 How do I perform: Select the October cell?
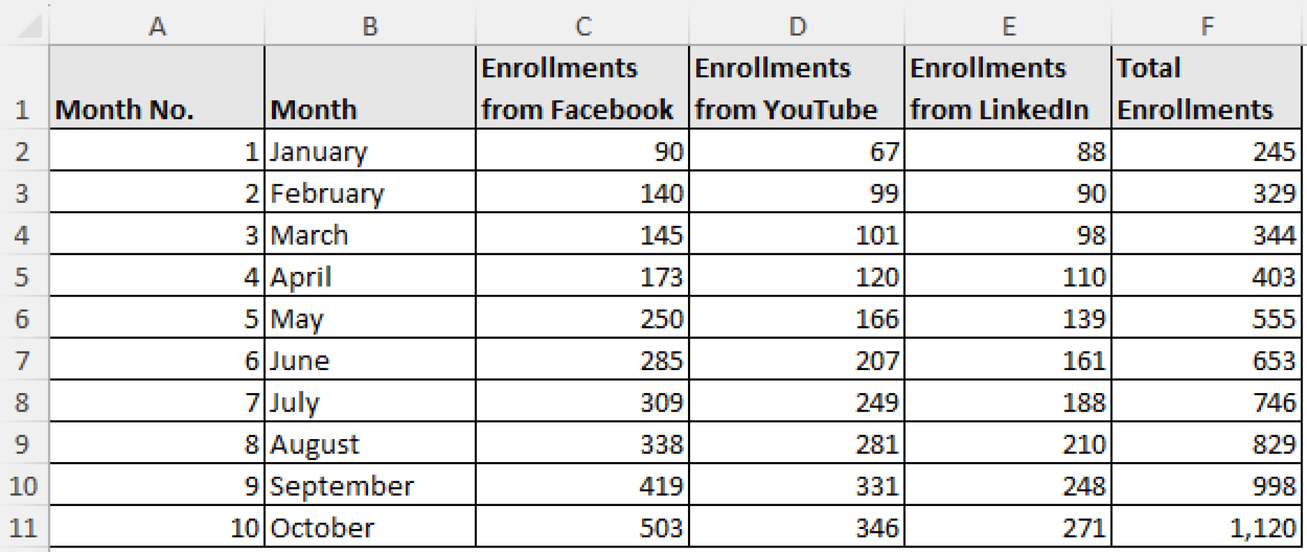[x=370, y=527]
